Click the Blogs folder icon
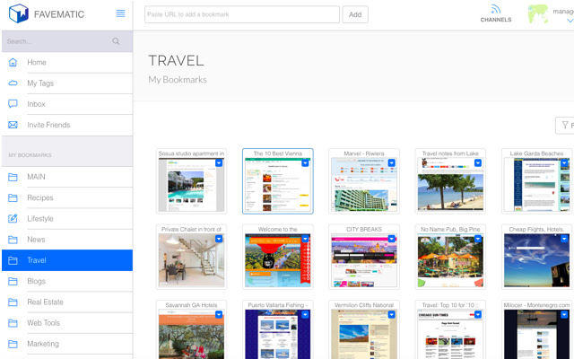The height and width of the screenshot is (359, 574). pos(13,282)
